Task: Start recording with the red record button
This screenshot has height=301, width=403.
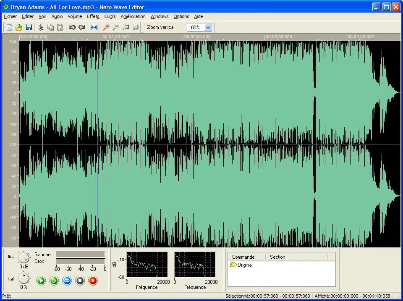Action: (x=93, y=281)
